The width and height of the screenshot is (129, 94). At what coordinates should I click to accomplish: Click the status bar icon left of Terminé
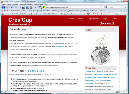pyautogui.click(x=3, y=92)
